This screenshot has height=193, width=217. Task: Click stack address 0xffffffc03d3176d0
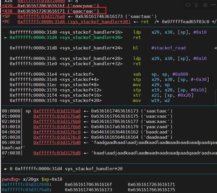[57, 142]
